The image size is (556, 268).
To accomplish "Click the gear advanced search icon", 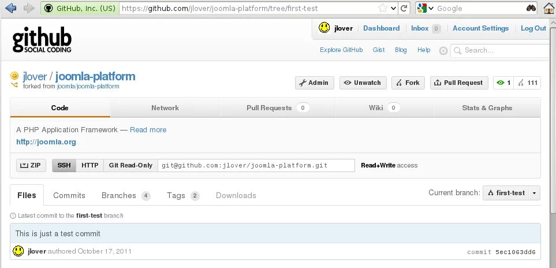I will (443, 51).
